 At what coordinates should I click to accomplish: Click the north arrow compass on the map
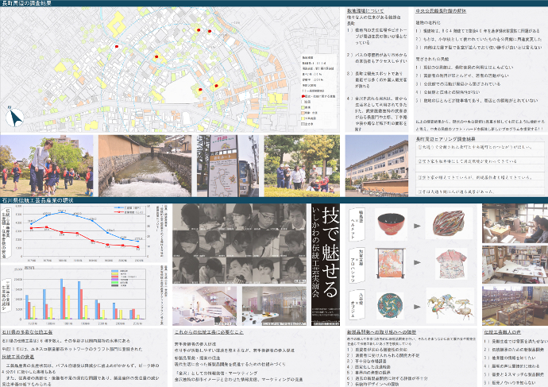(14, 118)
